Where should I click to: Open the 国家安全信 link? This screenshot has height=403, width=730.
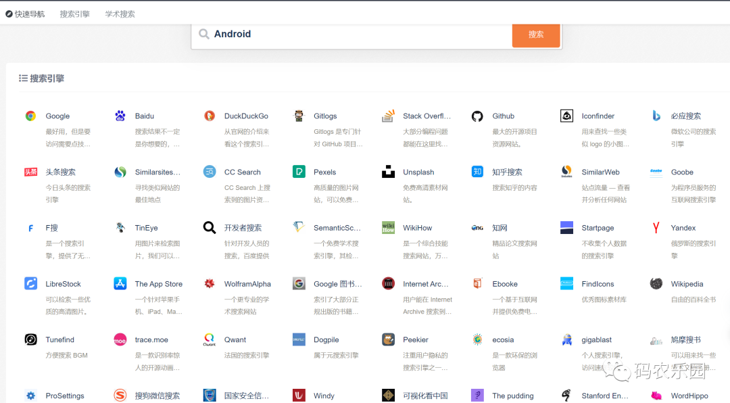coord(246,396)
